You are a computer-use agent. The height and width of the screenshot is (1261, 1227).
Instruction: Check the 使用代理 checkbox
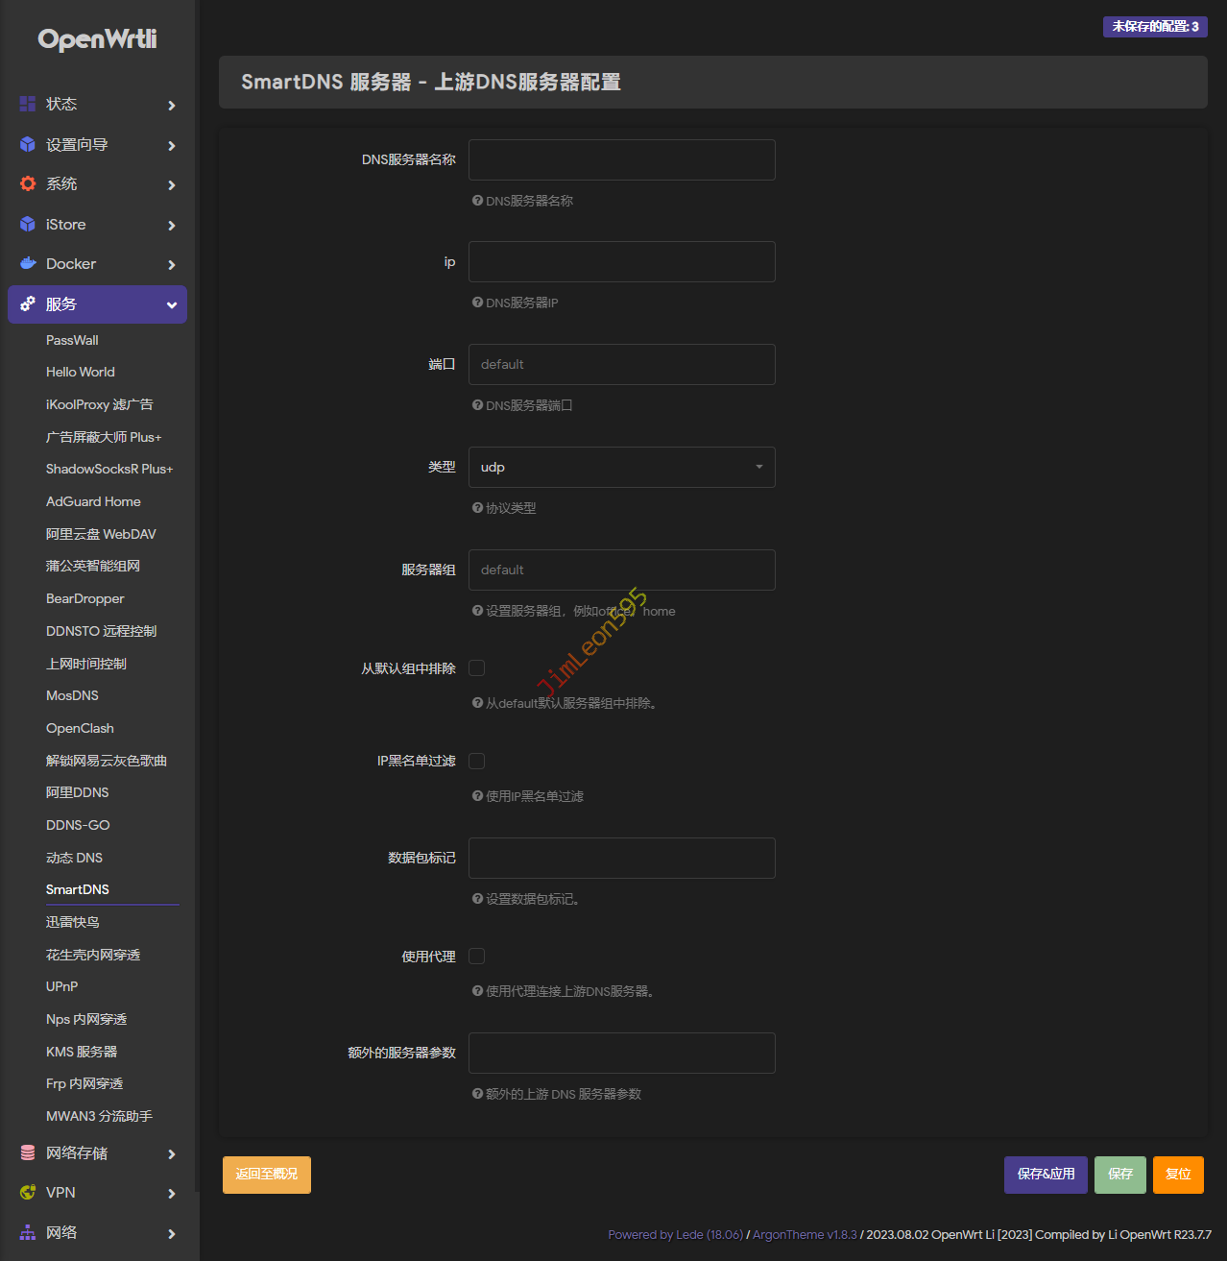[477, 956]
